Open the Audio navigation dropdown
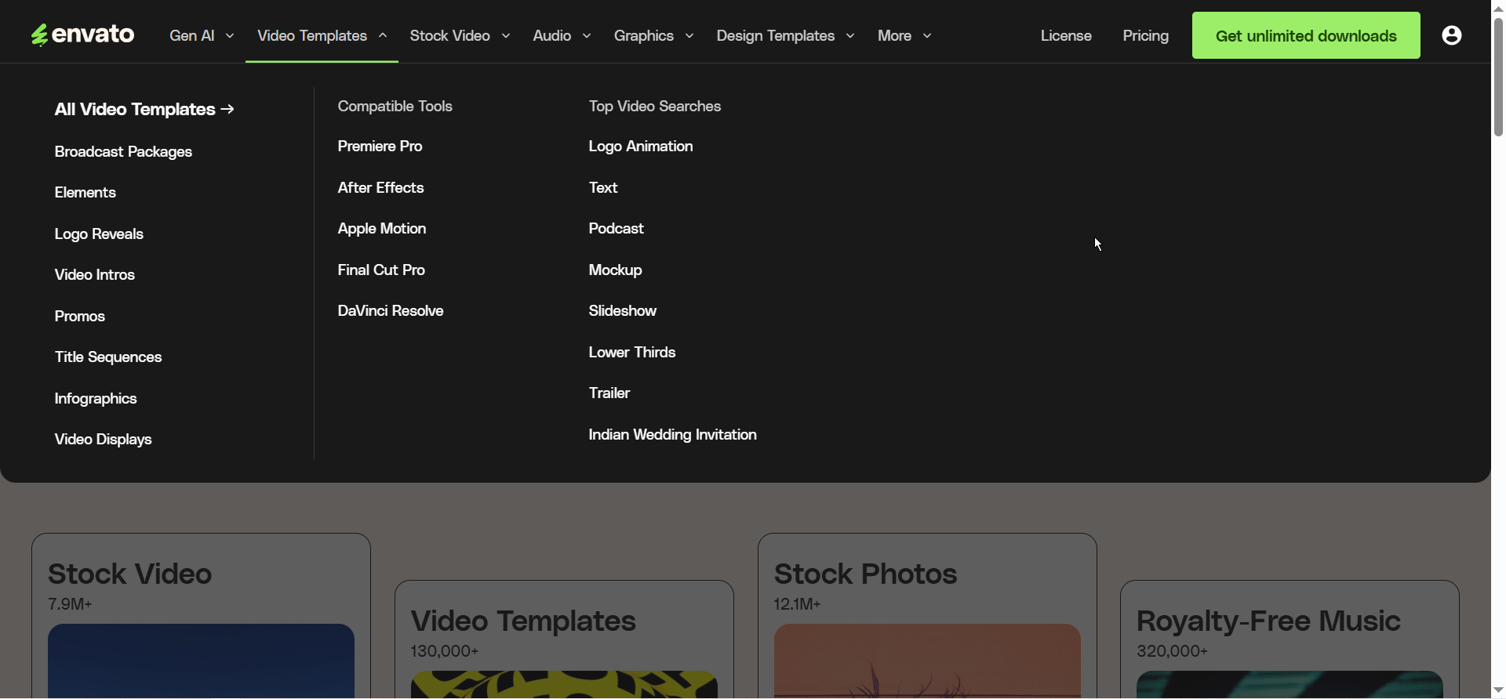Image resolution: width=1506 pixels, height=699 pixels. [562, 36]
